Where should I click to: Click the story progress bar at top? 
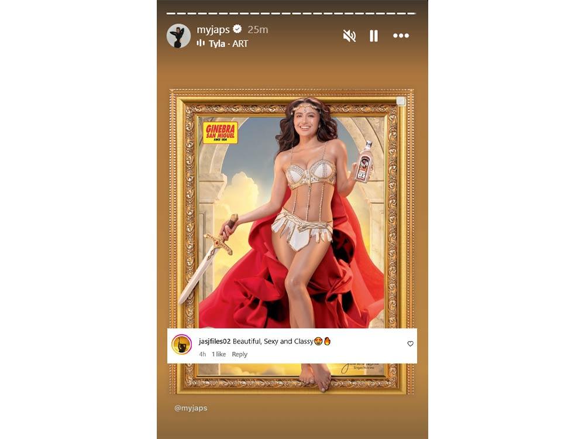pos(291,13)
